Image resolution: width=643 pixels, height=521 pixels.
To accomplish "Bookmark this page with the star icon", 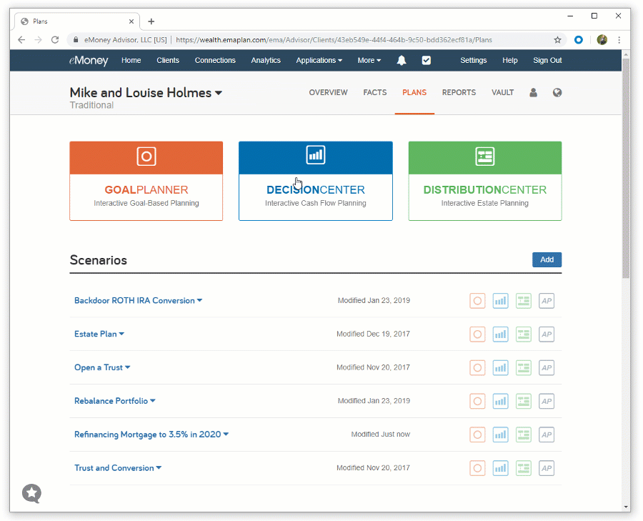I will [x=557, y=40].
